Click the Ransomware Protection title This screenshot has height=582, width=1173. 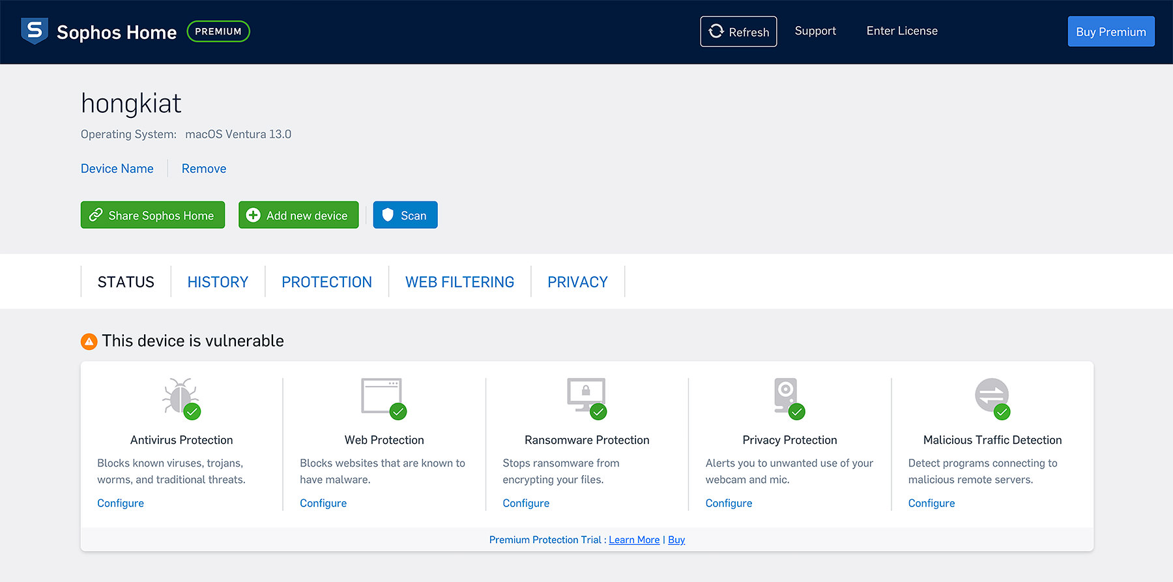pos(587,440)
